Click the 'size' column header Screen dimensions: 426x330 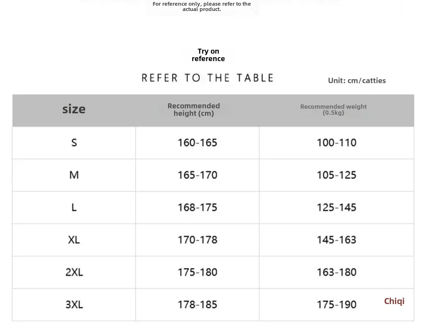point(74,109)
